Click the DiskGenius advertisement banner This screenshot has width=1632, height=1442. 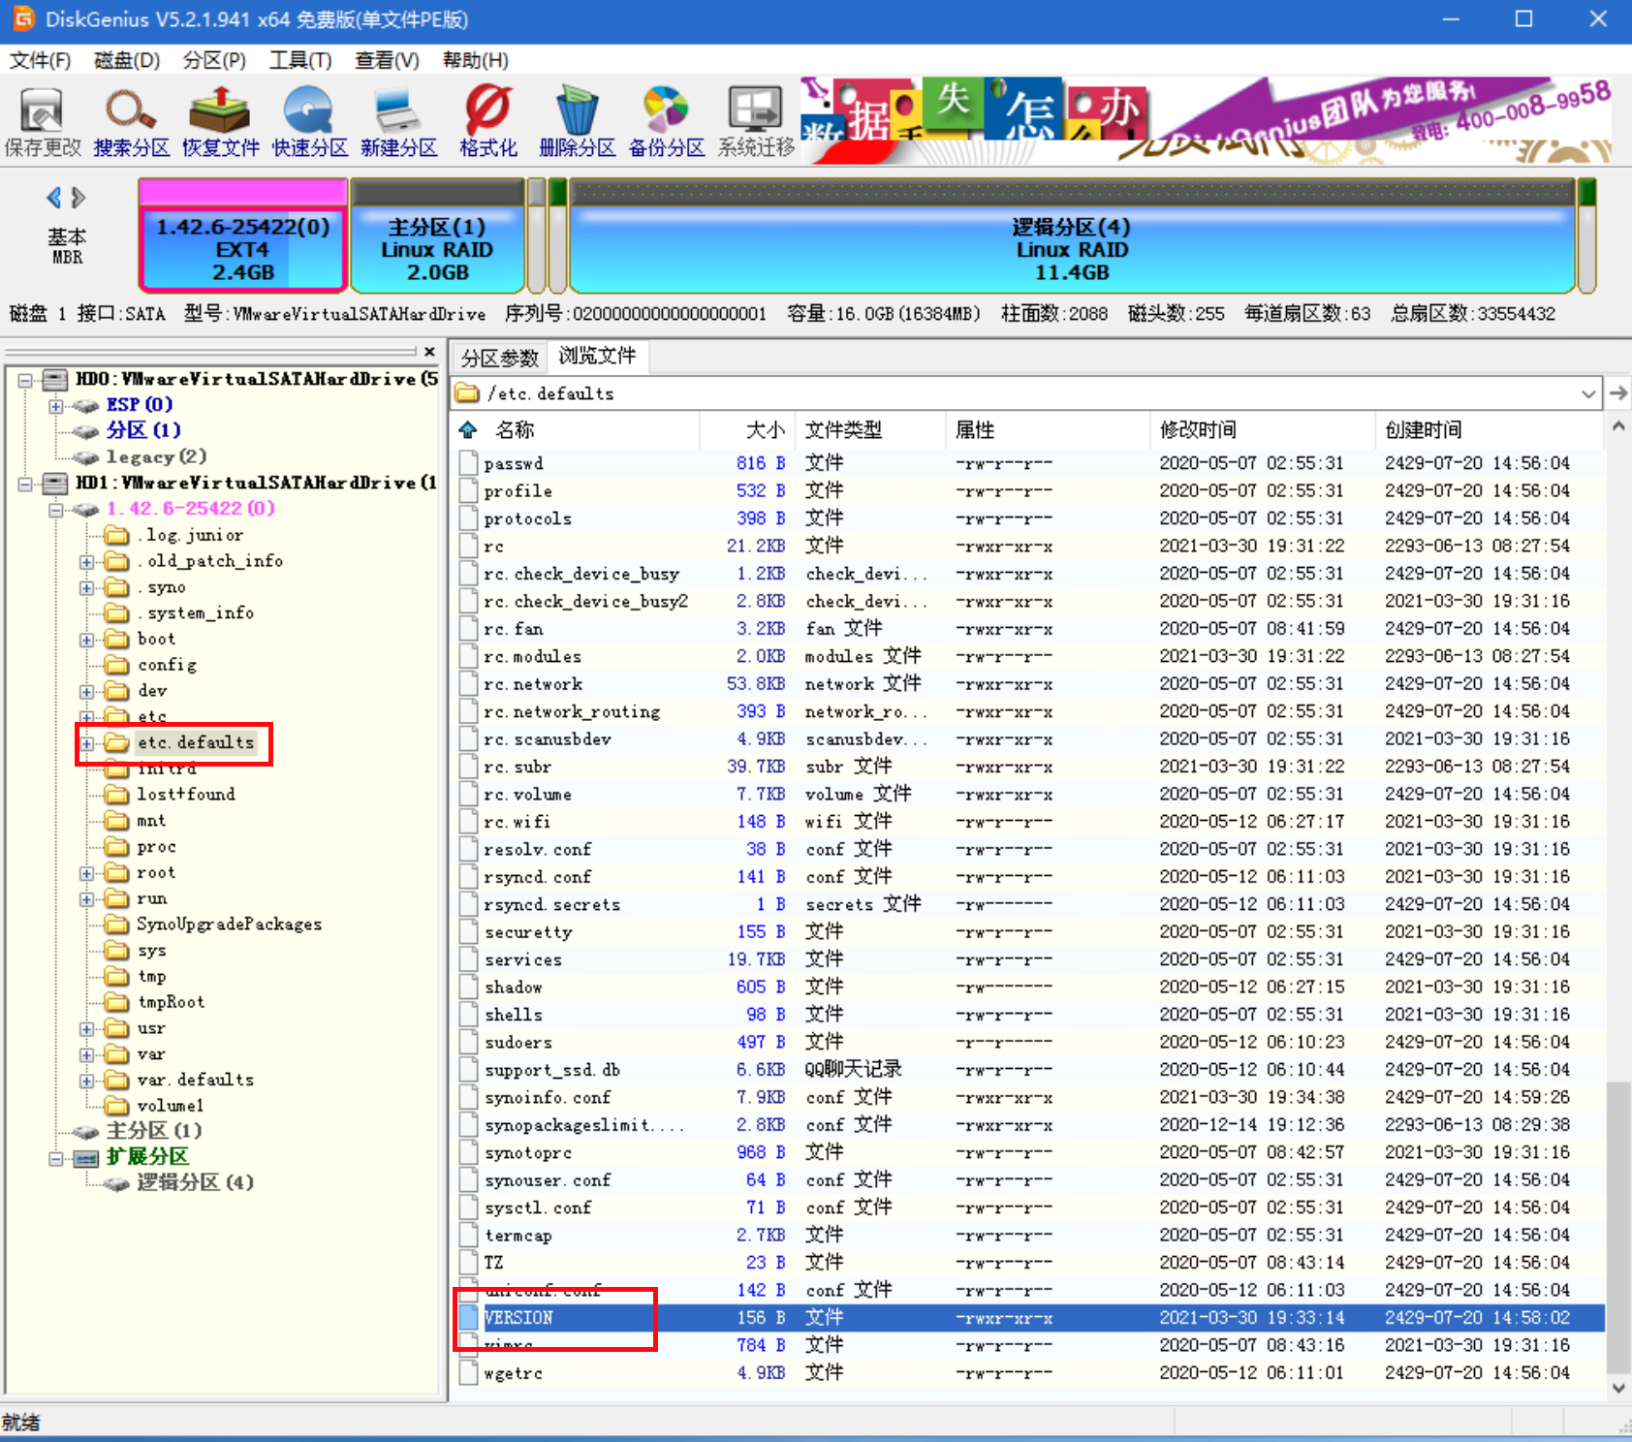point(1206,120)
